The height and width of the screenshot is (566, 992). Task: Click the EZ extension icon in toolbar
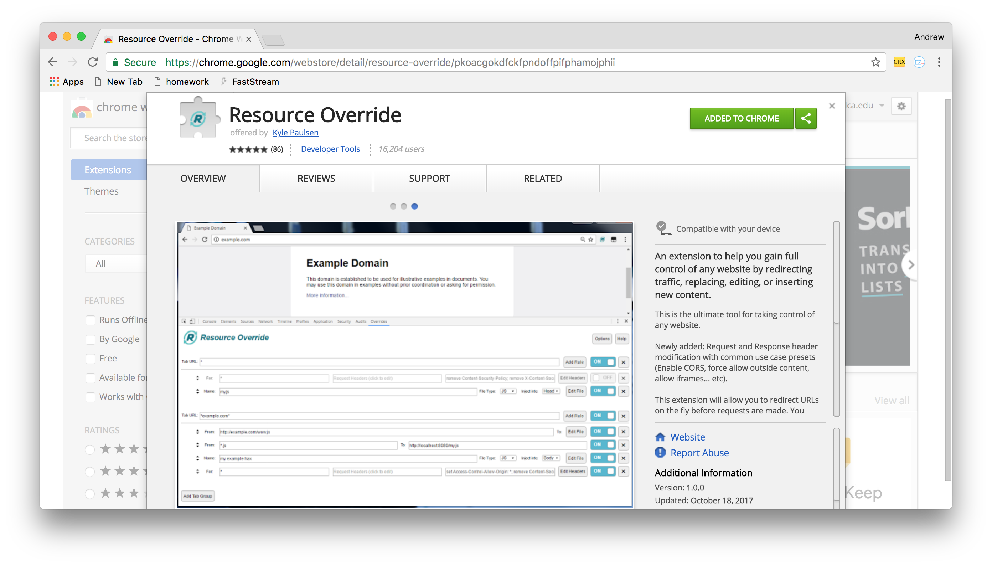tap(919, 62)
